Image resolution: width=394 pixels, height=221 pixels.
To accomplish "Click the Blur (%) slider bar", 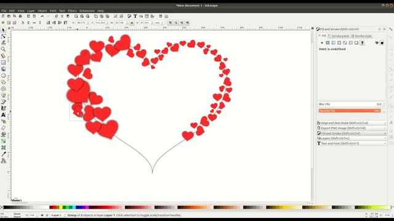I will point(350,104).
